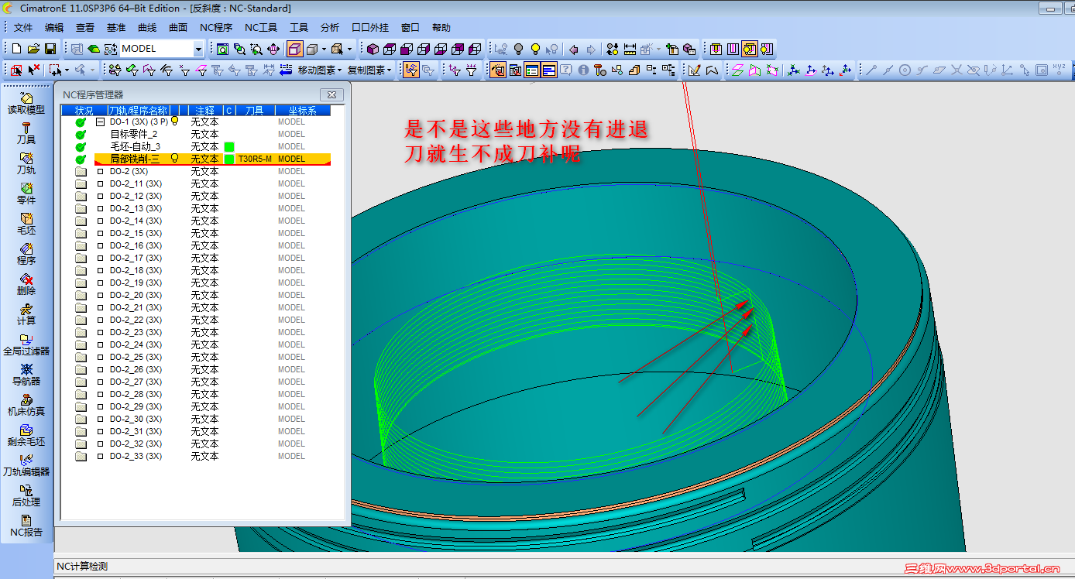Click 程序 (procedure) sidebar button
The image size is (1075, 579).
point(26,254)
